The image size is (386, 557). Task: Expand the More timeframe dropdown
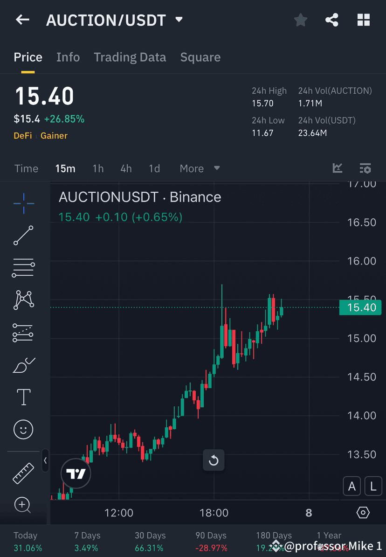tap(199, 168)
